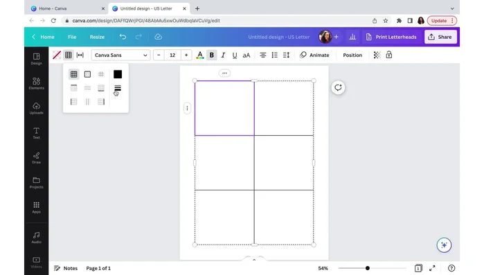Edit the Untitled design title
484x275 pixels.
click(279, 37)
